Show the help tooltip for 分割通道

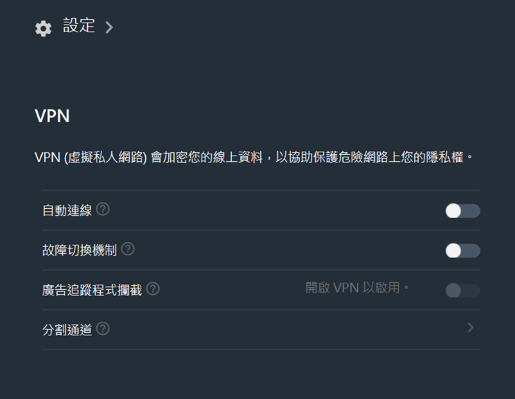coord(103,329)
